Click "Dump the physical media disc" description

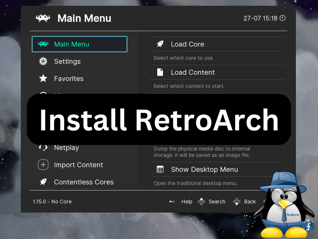point(202,152)
